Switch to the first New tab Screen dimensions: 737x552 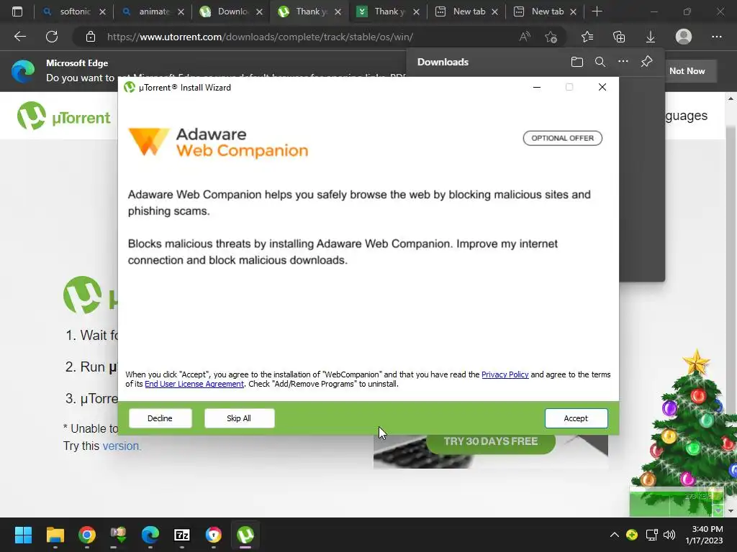(x=467, y=11)
